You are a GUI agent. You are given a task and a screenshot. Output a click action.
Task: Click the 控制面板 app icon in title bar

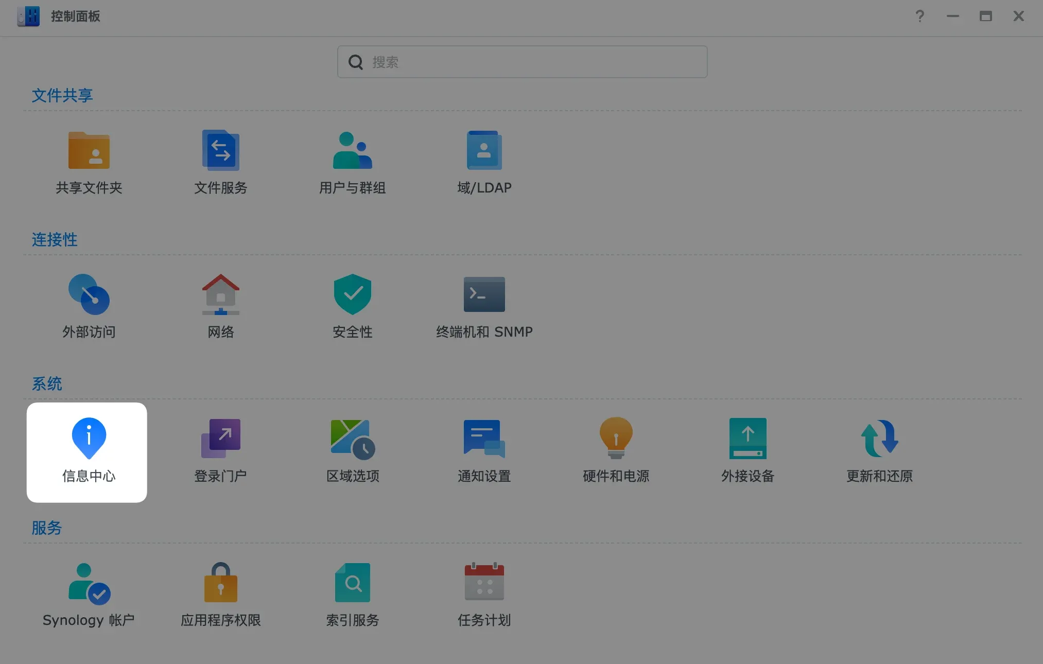click(28, 16)
